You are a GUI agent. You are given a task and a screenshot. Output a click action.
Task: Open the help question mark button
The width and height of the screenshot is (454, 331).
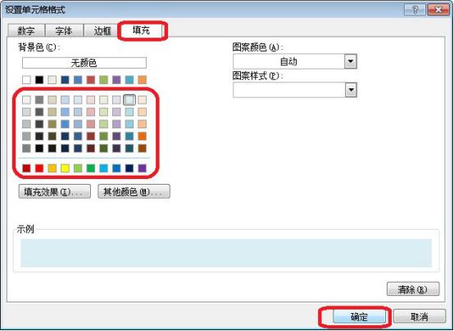415,10
